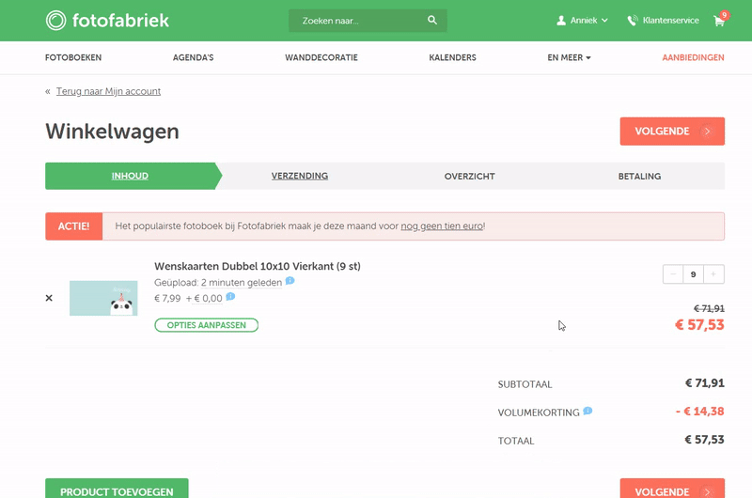Click the Wenskaarten panda thumbnail
Screen dimensions: 752x498
tap(103, 298)
